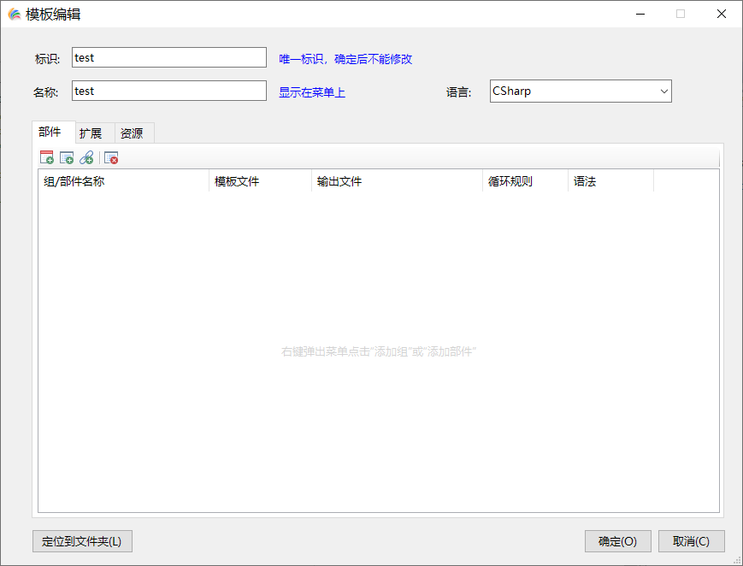Click the add part icon in toolbar
Screen dimensions: 743x566
(67, 157)
